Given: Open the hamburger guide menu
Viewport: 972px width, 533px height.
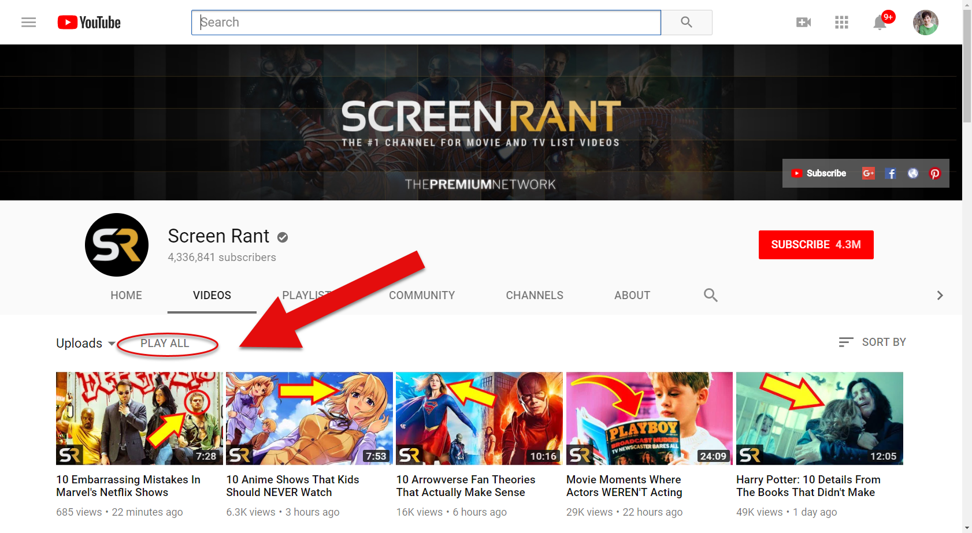Looking at the screenshot, I should tap(28, 22).
